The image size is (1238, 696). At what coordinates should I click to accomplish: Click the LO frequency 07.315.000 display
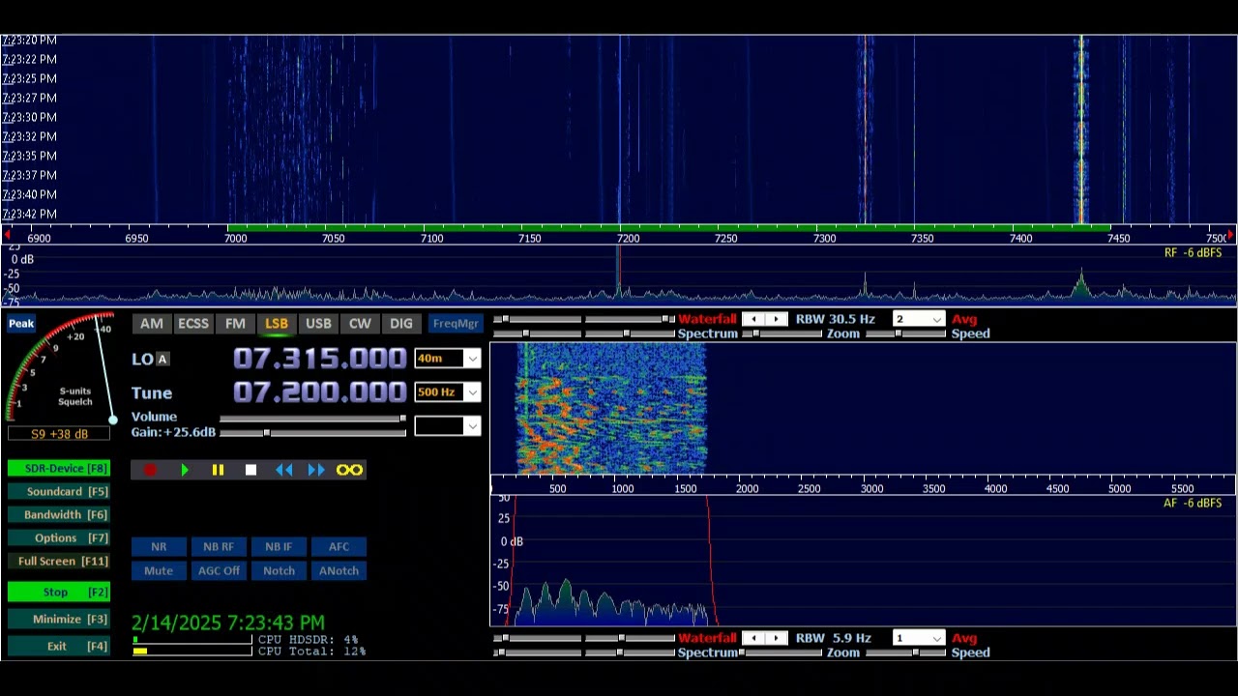point(320,359)
